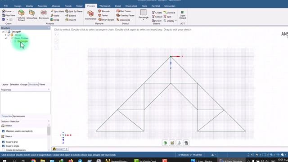Choose the Short Edges tool
The height and width of the screenshot is (162, 288).
[x=106, y=20]
